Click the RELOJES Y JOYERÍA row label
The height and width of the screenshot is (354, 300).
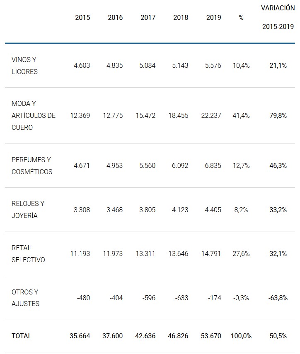(28, 210)
